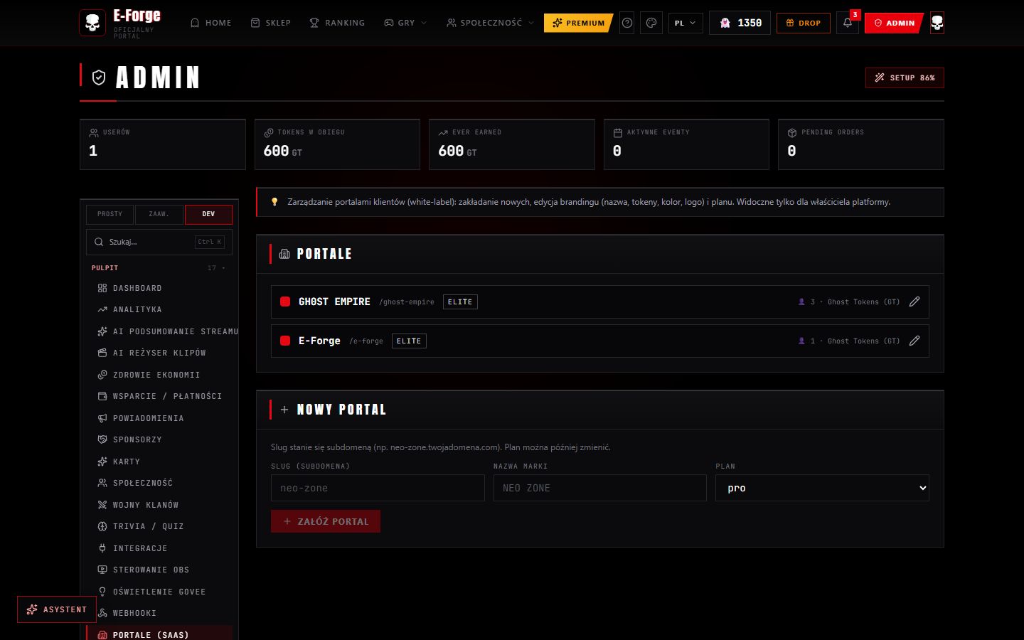1024x640 pixels.
Task: Open SKLEP in top navigation
Action: click(x=271, y=23)
